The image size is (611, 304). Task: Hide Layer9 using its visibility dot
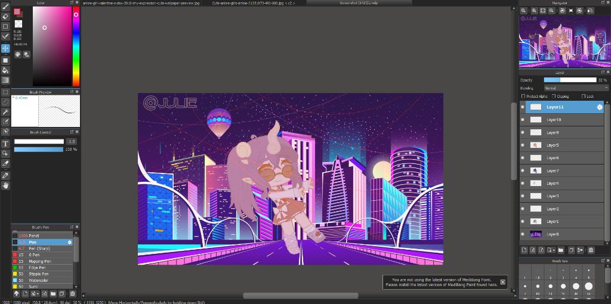pos(523,132)
